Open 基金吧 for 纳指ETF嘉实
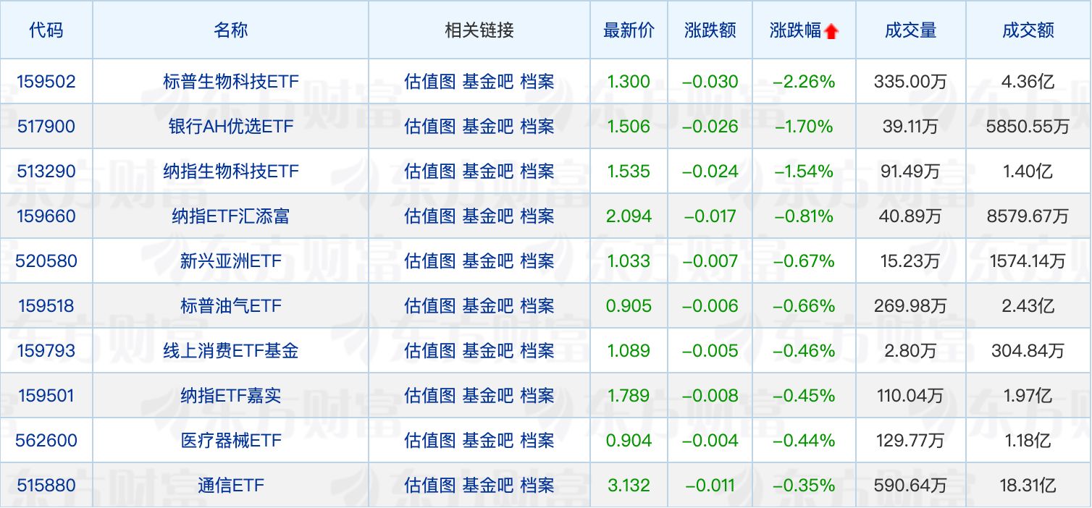This screenshot has height=508, width=1092. [x=488, y=396]
